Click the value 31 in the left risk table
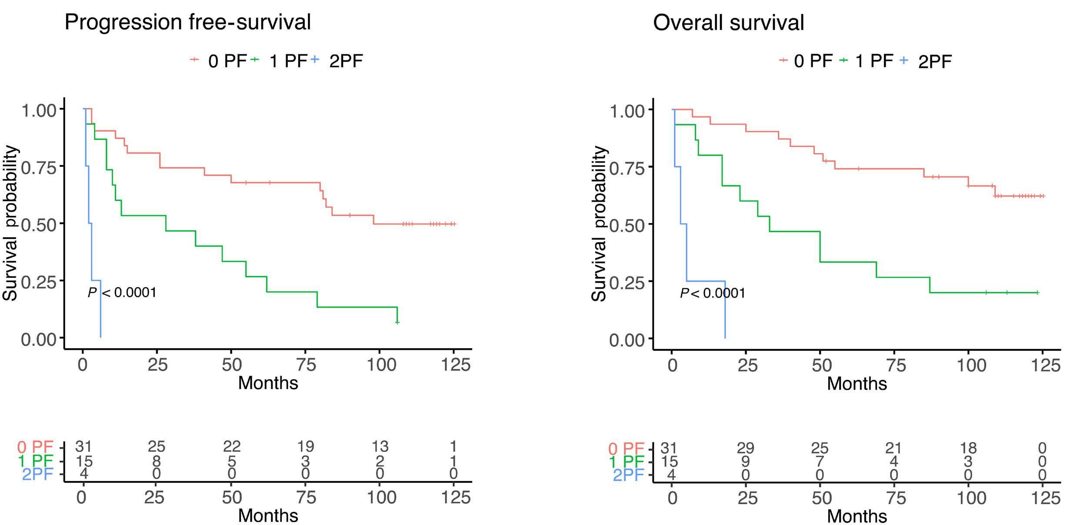 pyautogui.click(x=83, y=446)
